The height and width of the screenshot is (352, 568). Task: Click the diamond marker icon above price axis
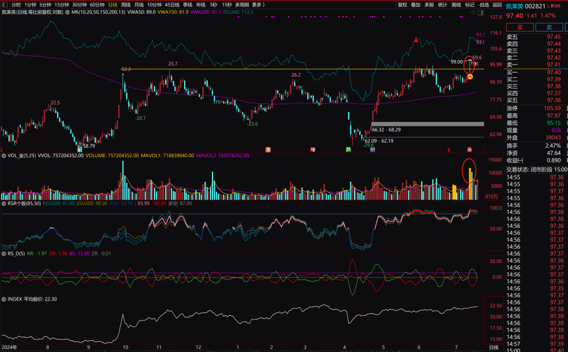[473, 12]
